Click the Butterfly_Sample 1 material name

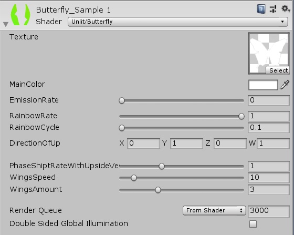pyautogui.click(x=73, y=10)
